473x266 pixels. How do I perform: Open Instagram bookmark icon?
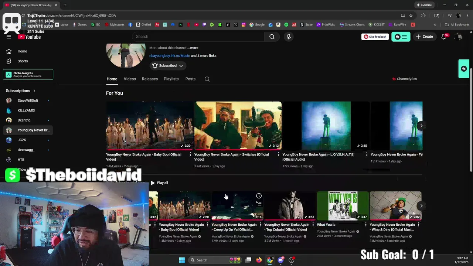click(244, 25)
